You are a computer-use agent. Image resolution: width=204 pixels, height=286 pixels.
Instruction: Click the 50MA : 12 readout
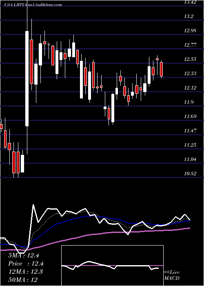click(x=23, y=279)
